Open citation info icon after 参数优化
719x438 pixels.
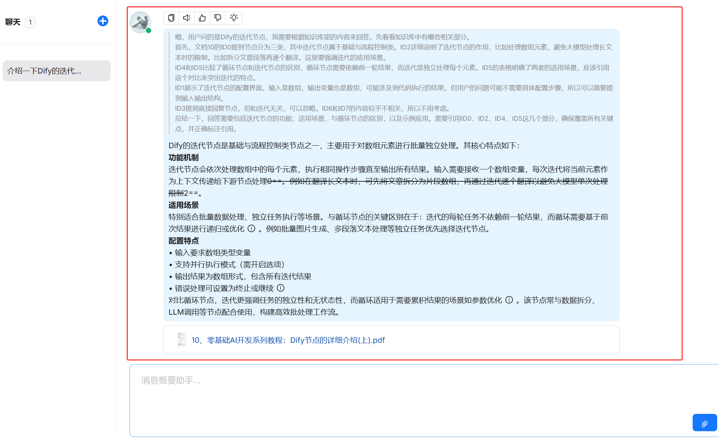pos(509,300)
